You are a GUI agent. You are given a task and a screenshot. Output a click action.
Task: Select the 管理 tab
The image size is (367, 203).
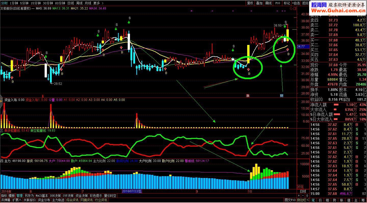[x=20, y=196]
